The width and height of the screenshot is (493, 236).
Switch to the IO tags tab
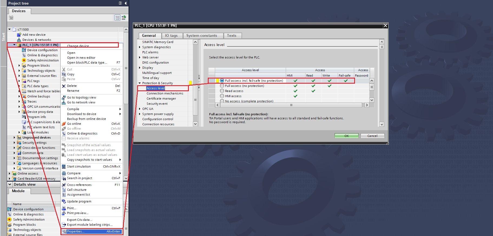pos(172,35)
